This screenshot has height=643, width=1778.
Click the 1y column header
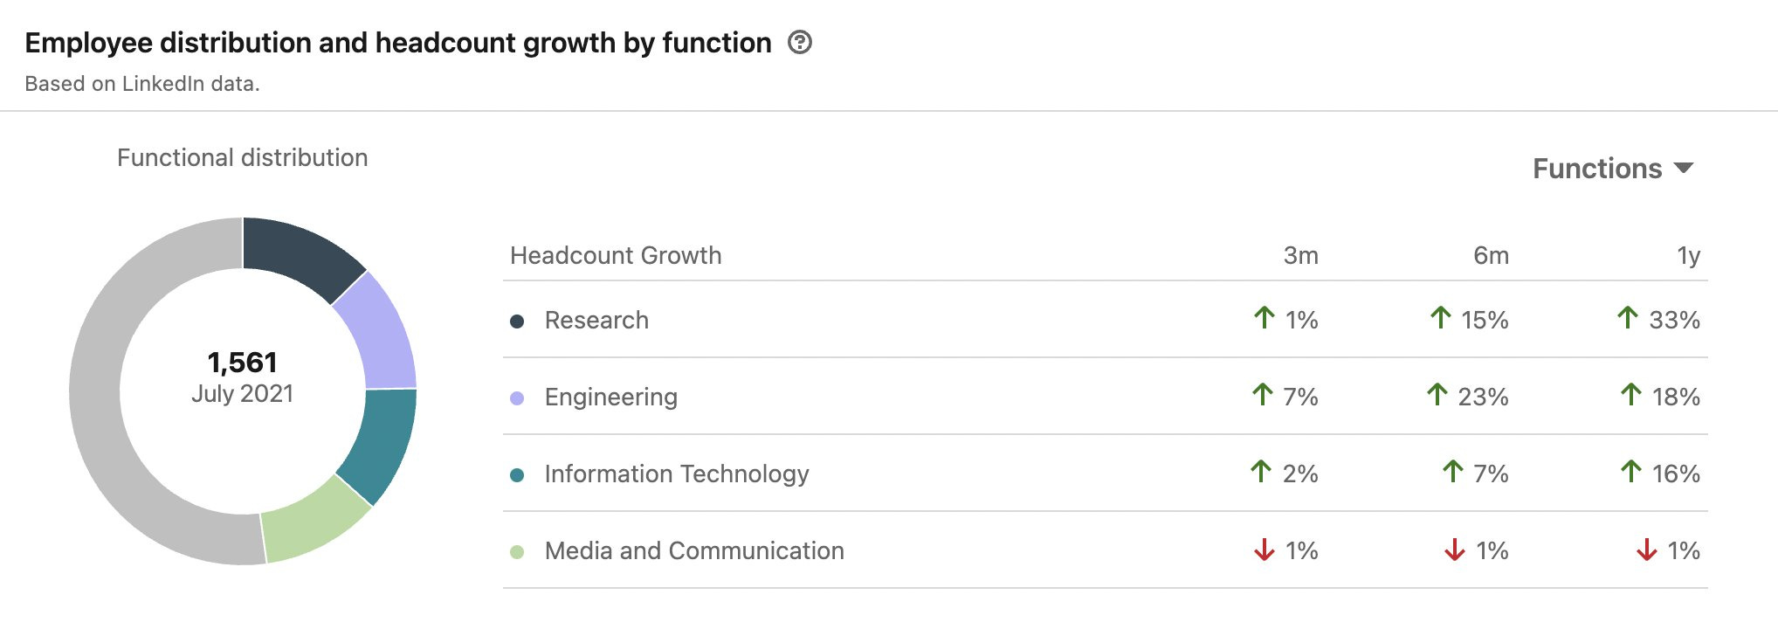point(1688,256)
